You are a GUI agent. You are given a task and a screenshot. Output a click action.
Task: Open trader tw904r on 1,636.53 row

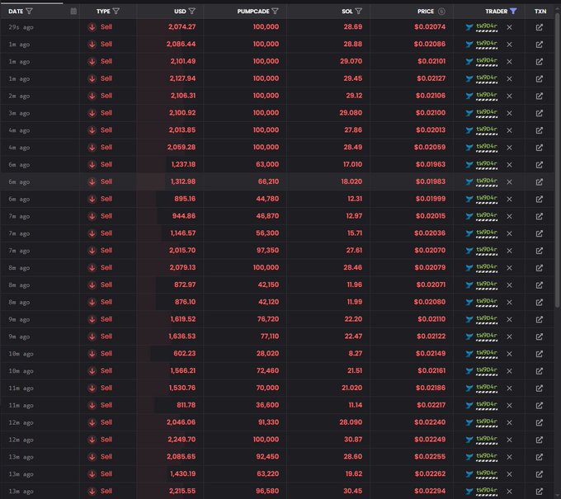click(487, 337)
